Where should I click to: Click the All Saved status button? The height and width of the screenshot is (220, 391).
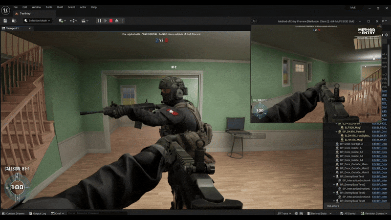click(x=348, y=214)
